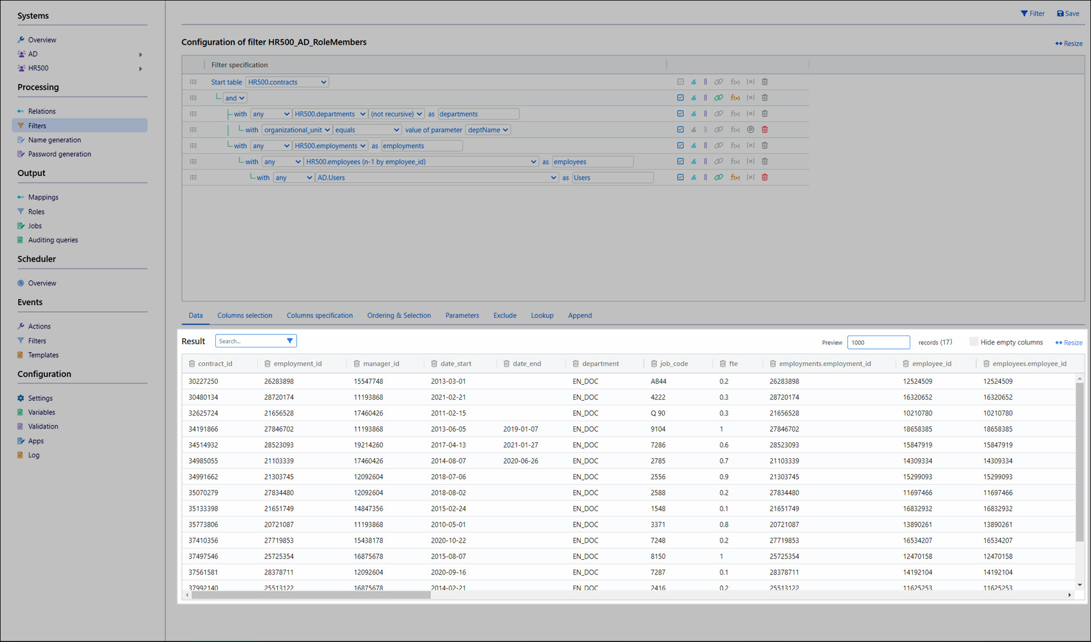Open the deptName parameter dropdown
This screenshot has width=1091, height=642.
coord(488,130)
